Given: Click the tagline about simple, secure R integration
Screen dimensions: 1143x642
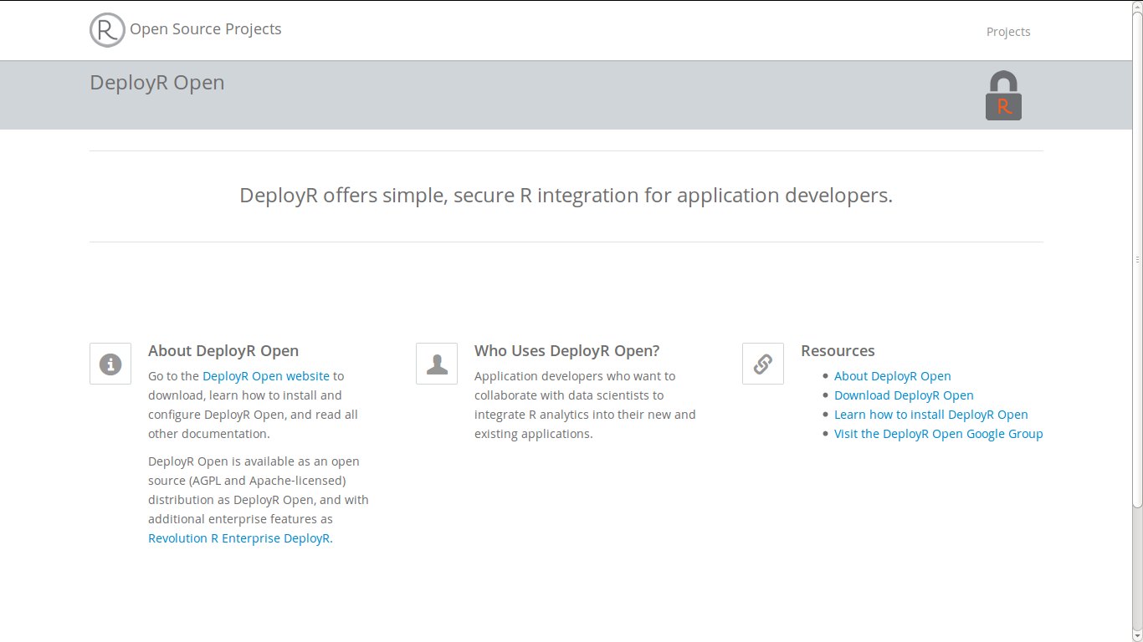Looking at the screenshot, I should pos(566,196).
